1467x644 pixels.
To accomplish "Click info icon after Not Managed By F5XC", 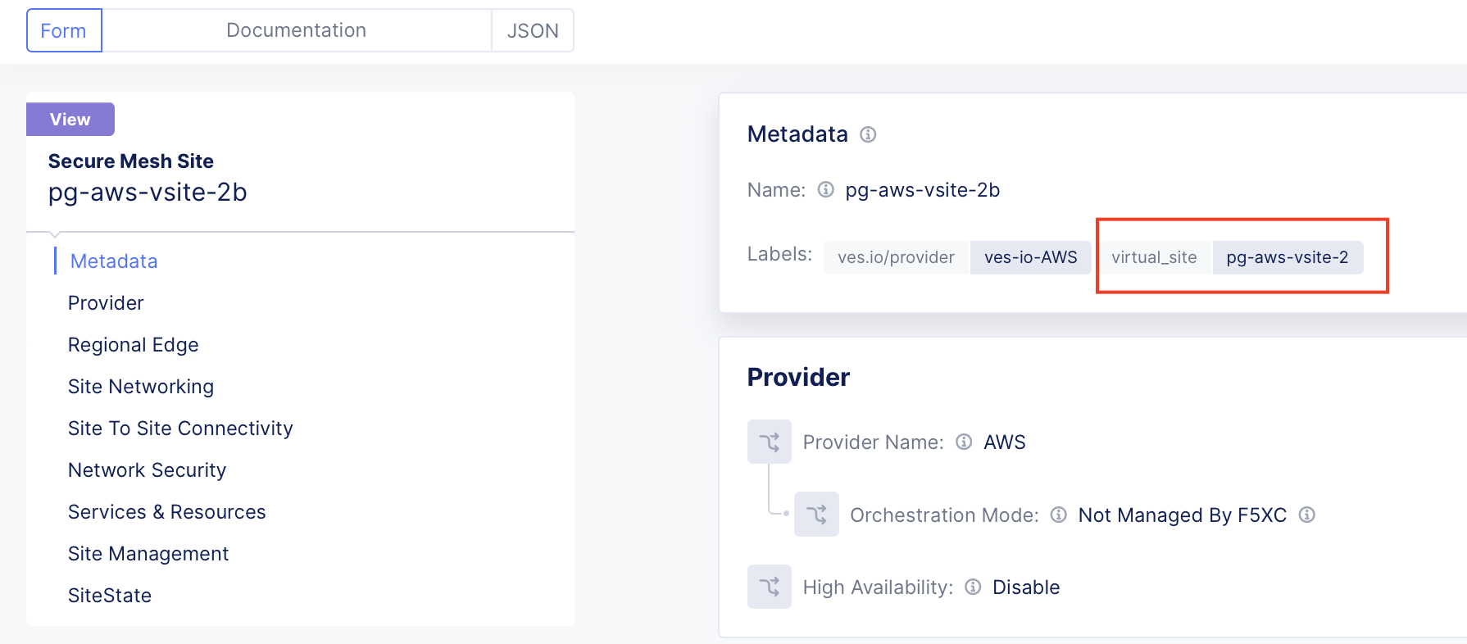I will tap(1307, 515).
